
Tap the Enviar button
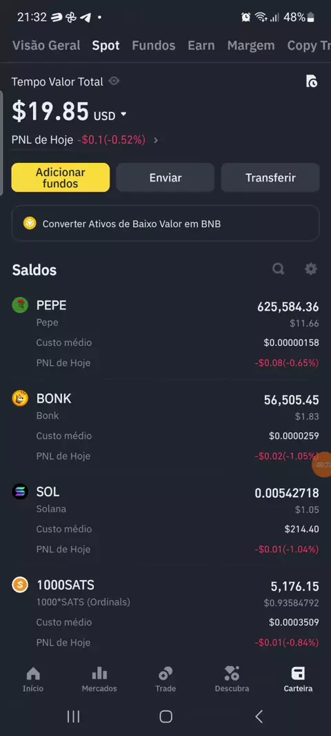pyautogui.click(x=165, y=177)
